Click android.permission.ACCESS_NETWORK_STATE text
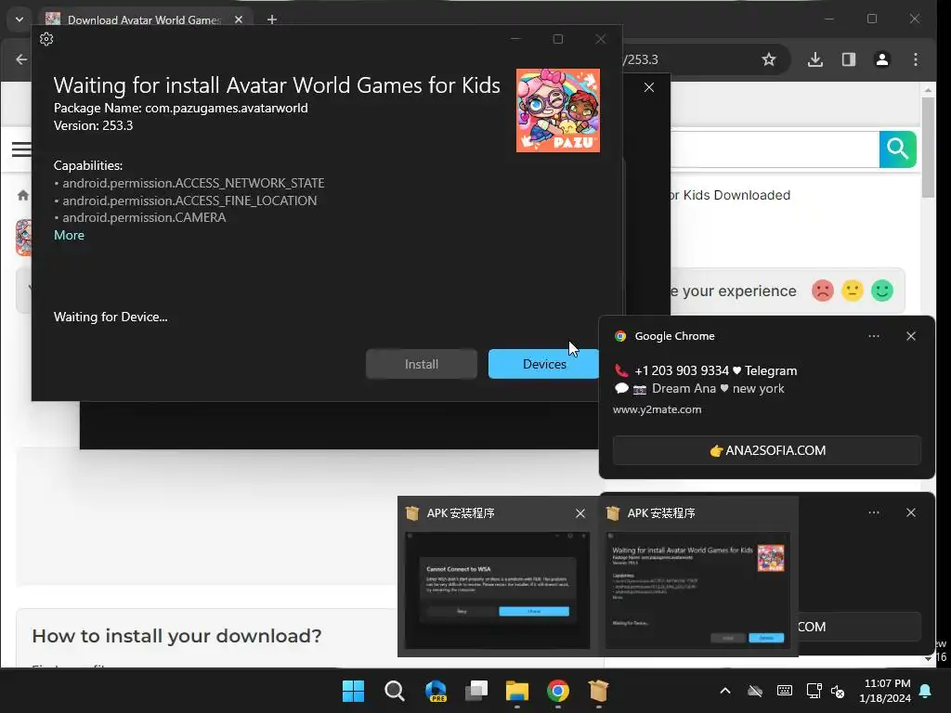This screenshot has height=713, width=951. pyautogui.click(x=193, y=183)
